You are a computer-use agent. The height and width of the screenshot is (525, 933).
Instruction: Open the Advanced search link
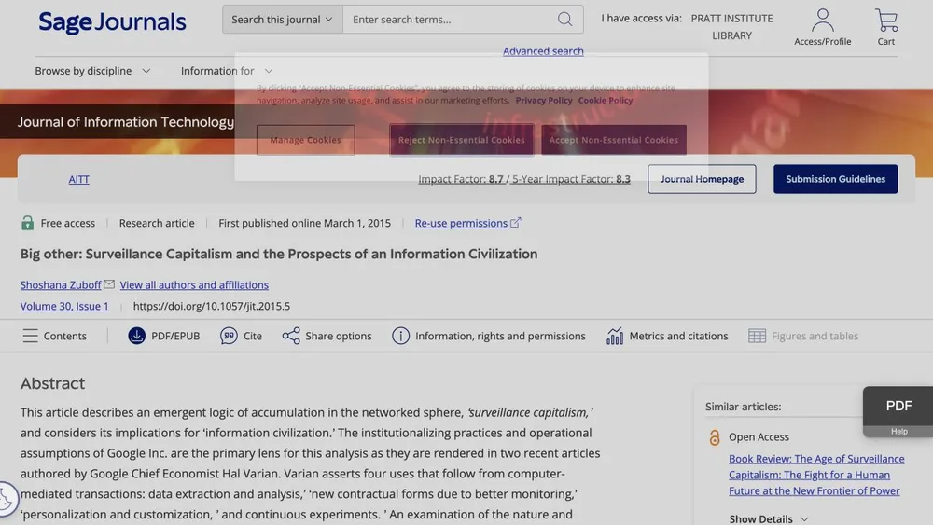543,51
